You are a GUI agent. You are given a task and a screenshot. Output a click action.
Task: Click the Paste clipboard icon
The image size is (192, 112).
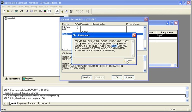pyautogui.click(x=35, y=11)
